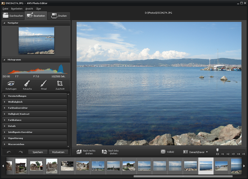Click the Rücksetzen button
This screenshot has width=248, height=179.
click(x=58, y=152)
